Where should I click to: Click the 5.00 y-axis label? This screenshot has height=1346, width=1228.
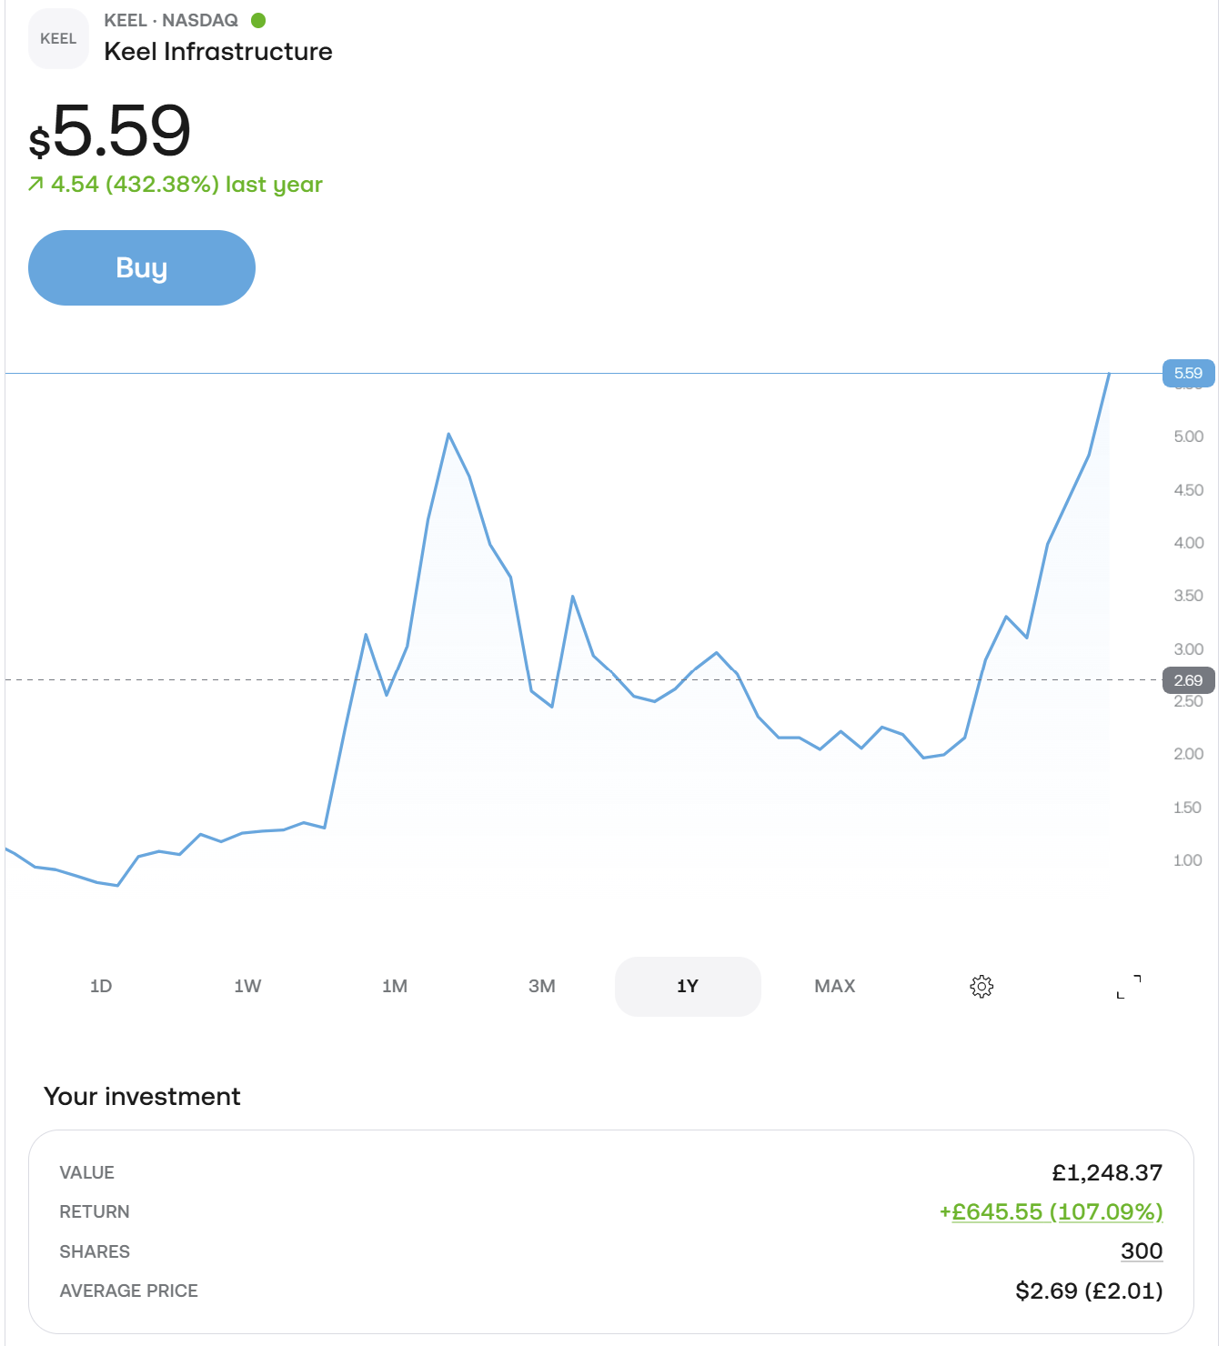point(1188,437)
